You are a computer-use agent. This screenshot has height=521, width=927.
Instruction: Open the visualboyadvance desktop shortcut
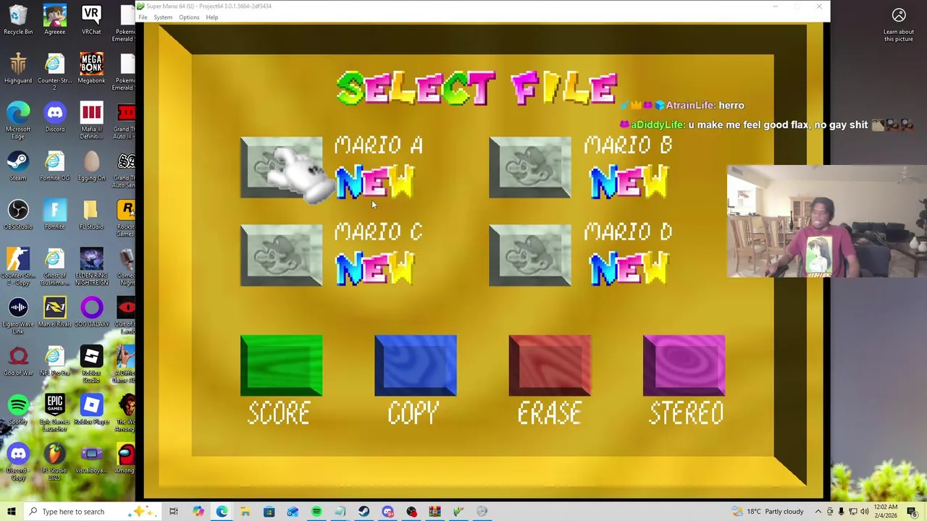point(91,457)
